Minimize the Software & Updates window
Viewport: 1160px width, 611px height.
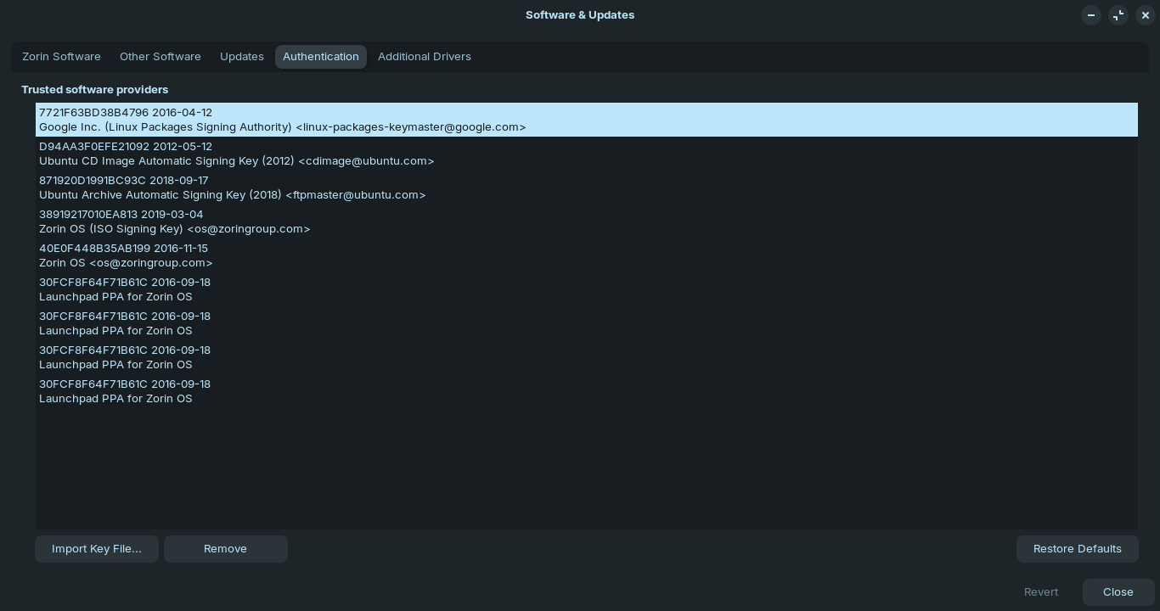point(1091,15)
